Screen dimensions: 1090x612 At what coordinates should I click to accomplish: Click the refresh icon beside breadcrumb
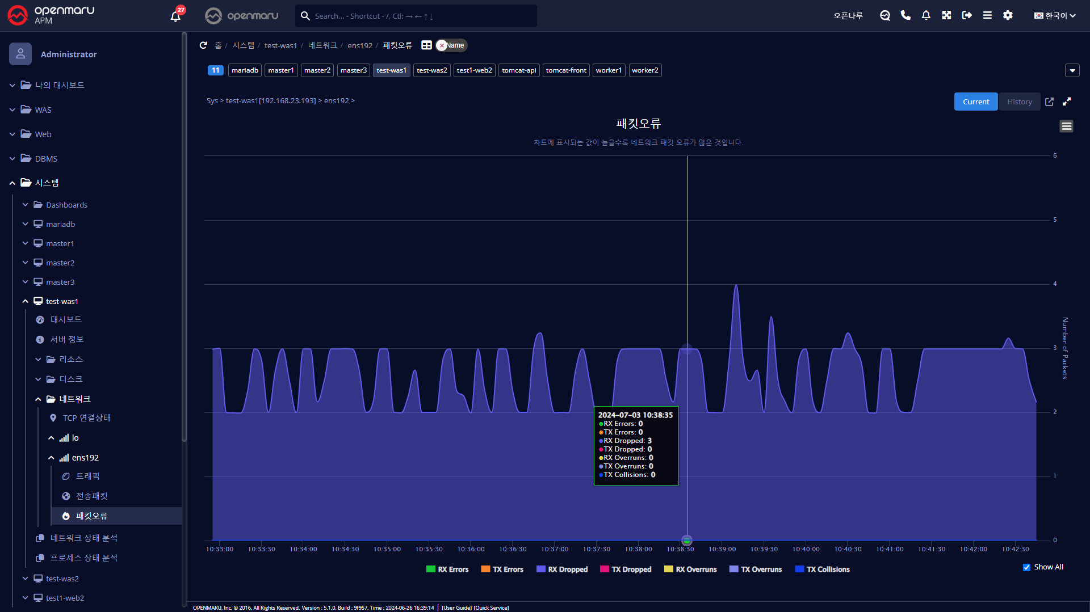click(x=203, y=45)
